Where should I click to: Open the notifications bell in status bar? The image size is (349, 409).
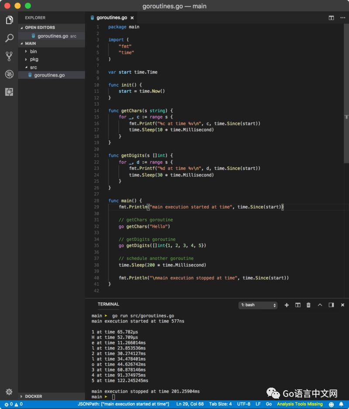tap(341, 404)
